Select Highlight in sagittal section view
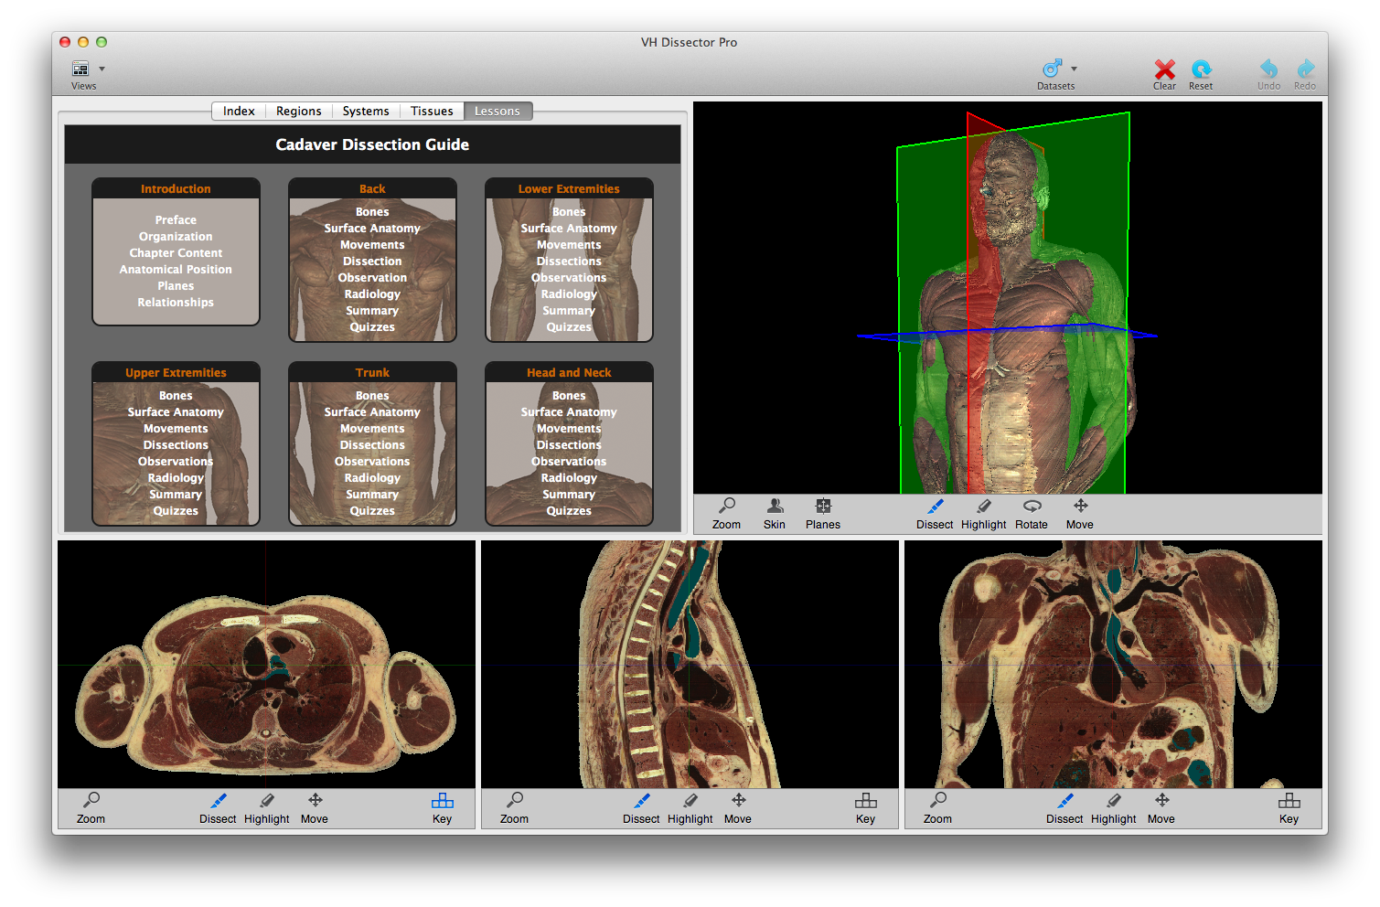 point(690,807)
